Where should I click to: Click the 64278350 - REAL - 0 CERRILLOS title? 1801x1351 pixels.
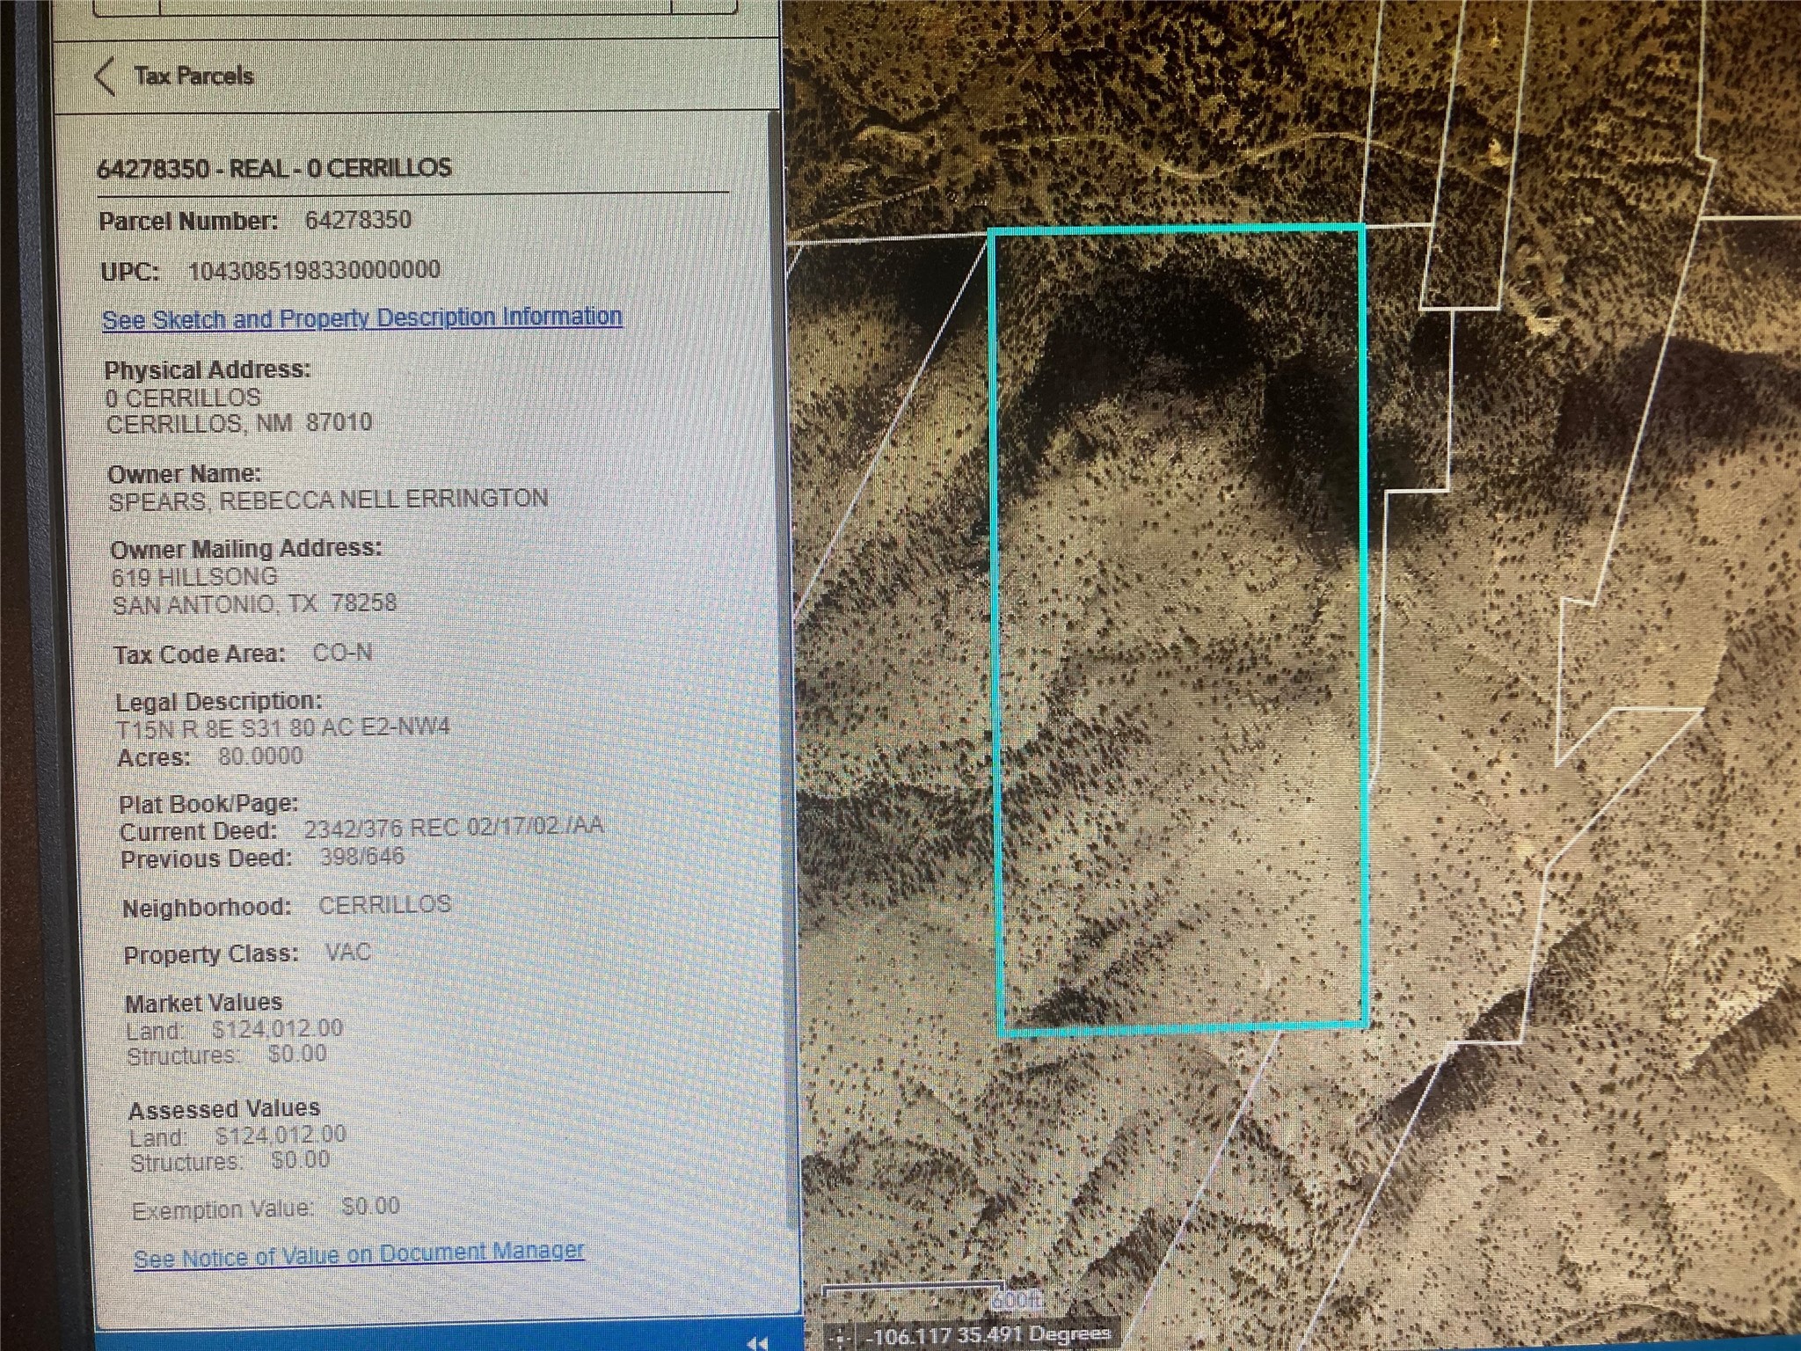click(274, 168)
